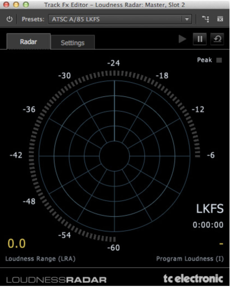The image size is (230, 287).
Task: Switch to the Radar tab
Action: click(x=29, y=41)
